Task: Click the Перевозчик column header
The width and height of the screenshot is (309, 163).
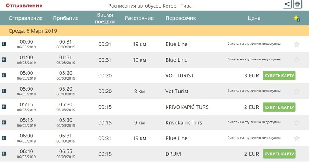Action: tap(181, 18)
